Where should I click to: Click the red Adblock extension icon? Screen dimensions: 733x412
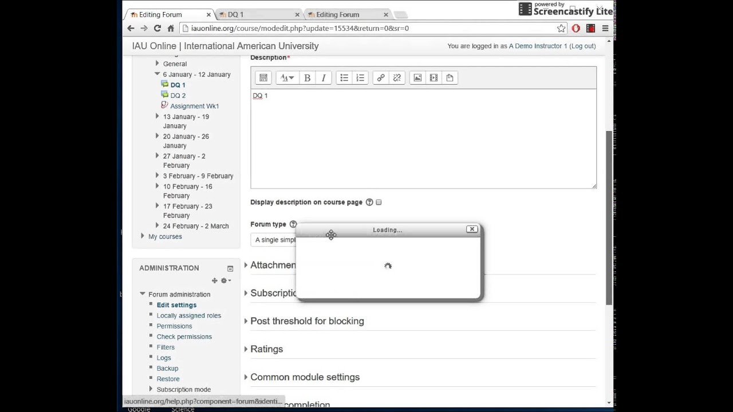pos(576,28)
